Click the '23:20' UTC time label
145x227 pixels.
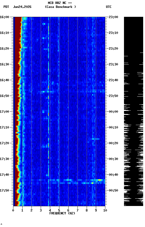point(113,49)
